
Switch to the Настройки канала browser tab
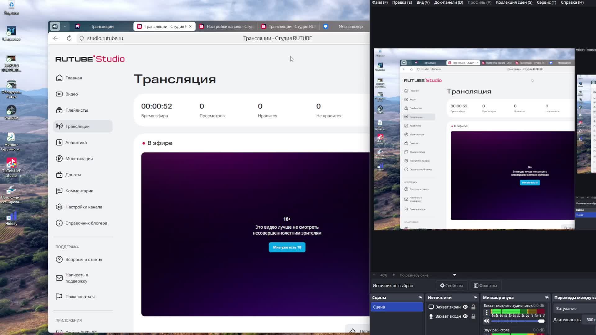point(230,26)
